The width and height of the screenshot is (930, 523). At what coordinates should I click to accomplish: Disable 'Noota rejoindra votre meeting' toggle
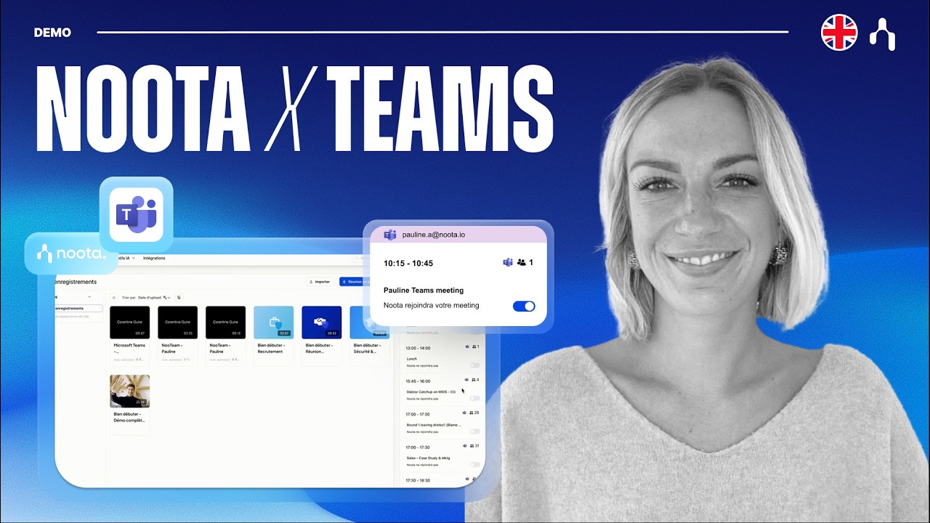click(x=524, y=306)
